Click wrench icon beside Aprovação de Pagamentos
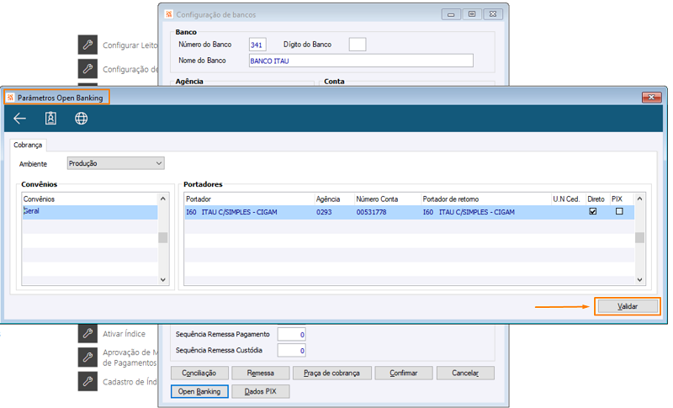This screenshot has height=408, width=673. 87,357
